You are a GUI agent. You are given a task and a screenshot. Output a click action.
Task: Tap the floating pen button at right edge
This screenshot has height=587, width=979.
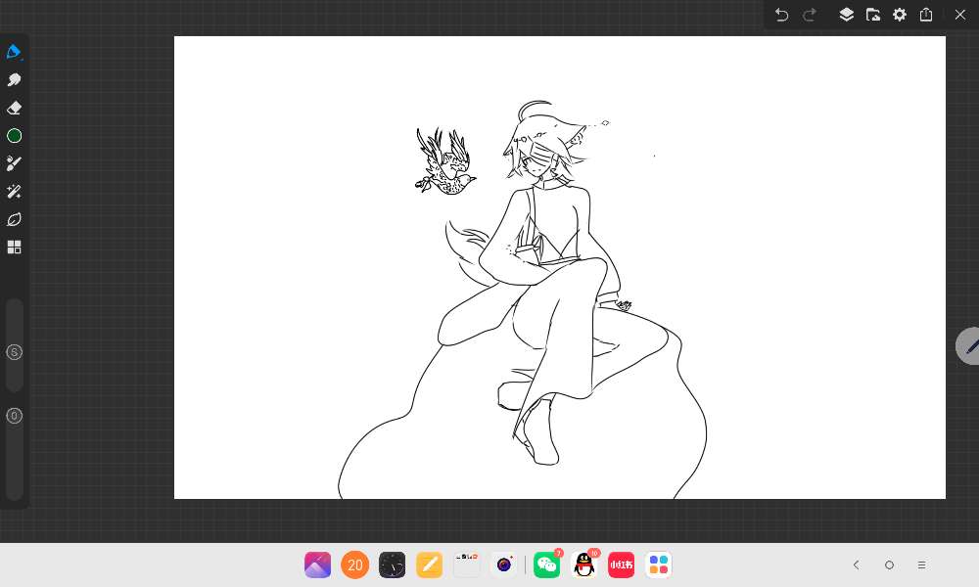969,346
